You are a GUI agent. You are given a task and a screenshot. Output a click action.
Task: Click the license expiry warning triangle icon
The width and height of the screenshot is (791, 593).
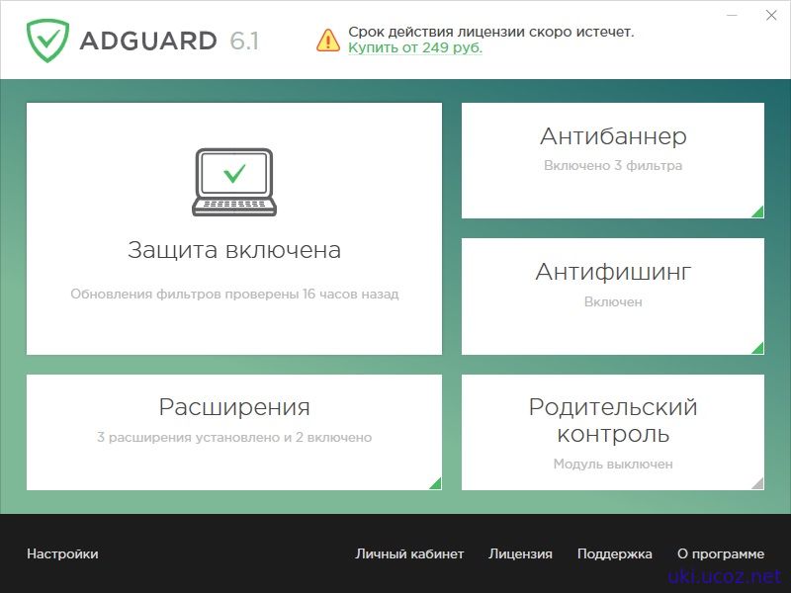pyautogui.click(x=328, y=41)
